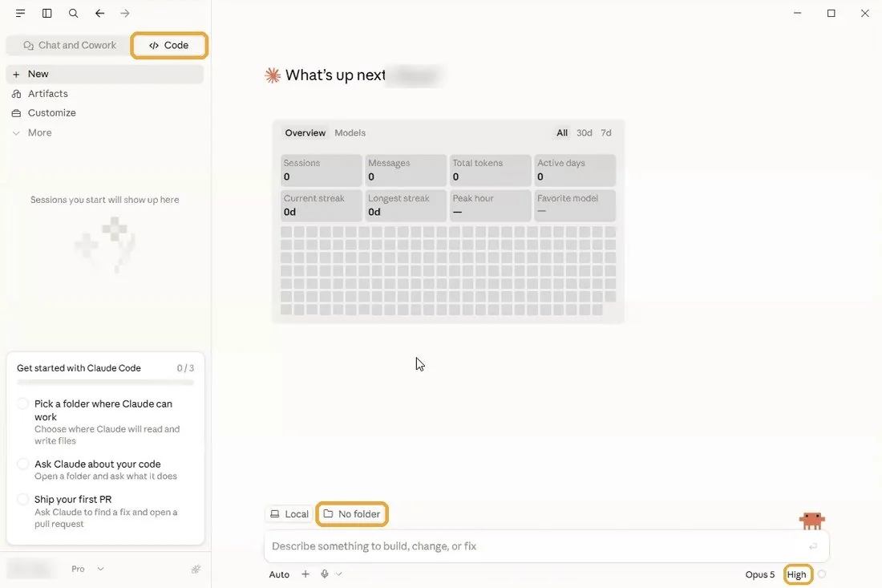The image size is (882, 588).
Task: Click the 0 / 3 progress counter
Action: coord(185,368)
